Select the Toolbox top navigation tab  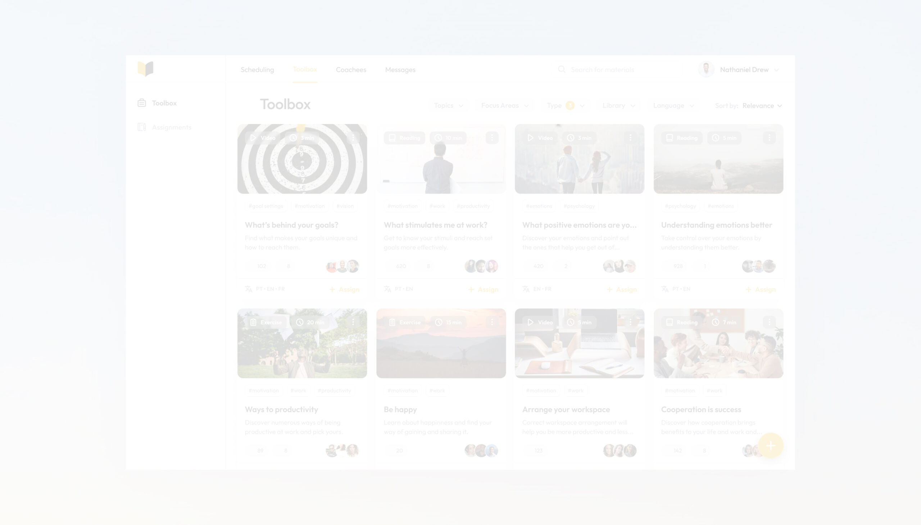click(x=305, y=69)
